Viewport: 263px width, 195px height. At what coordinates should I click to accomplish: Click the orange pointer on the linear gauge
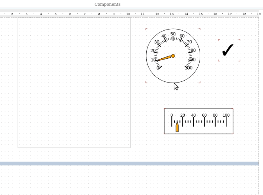(x=177, y=127)
